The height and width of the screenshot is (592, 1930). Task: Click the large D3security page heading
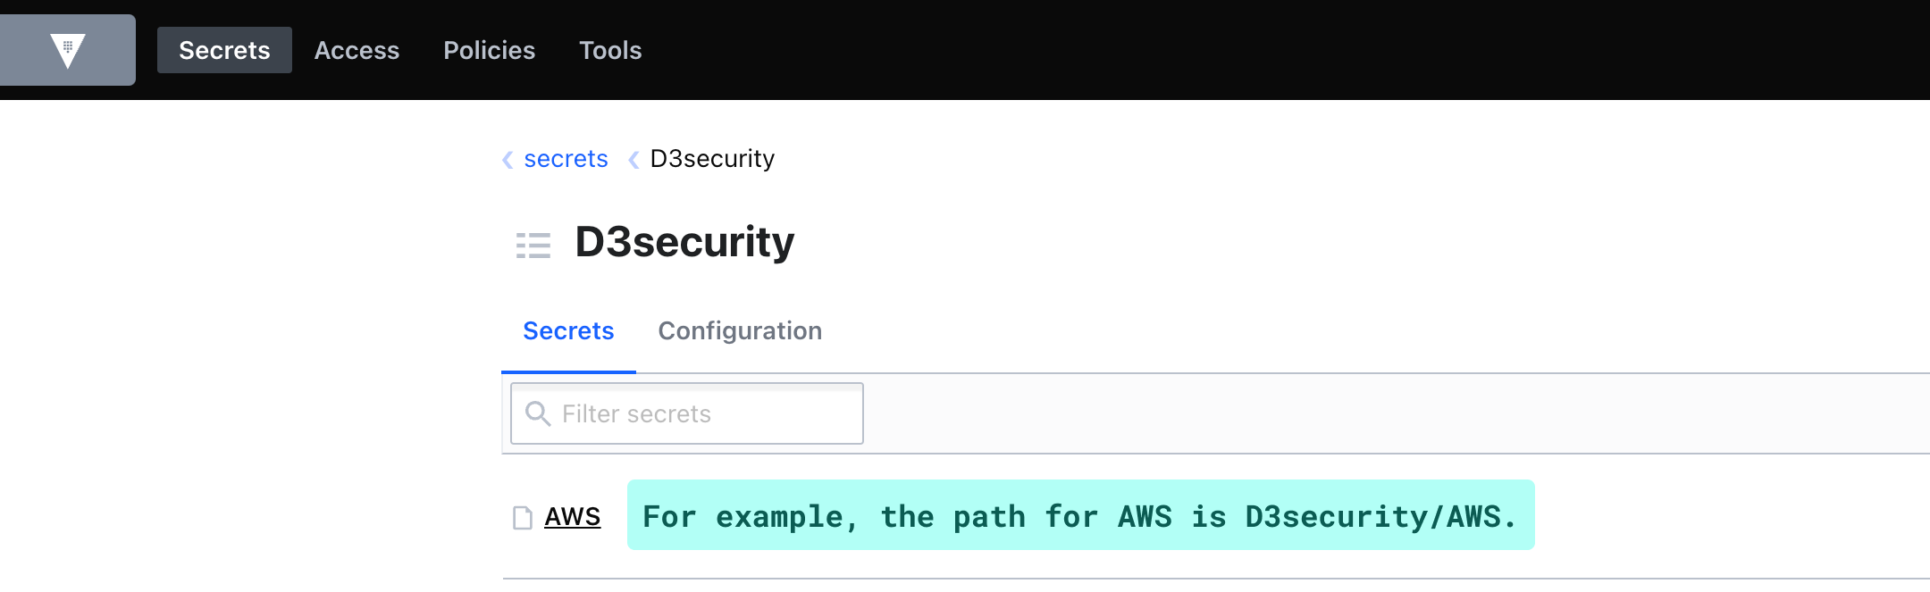(684, 242)
